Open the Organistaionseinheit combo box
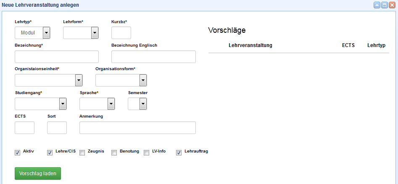Screen dimensions: 398x184 [x=49, y=81]
